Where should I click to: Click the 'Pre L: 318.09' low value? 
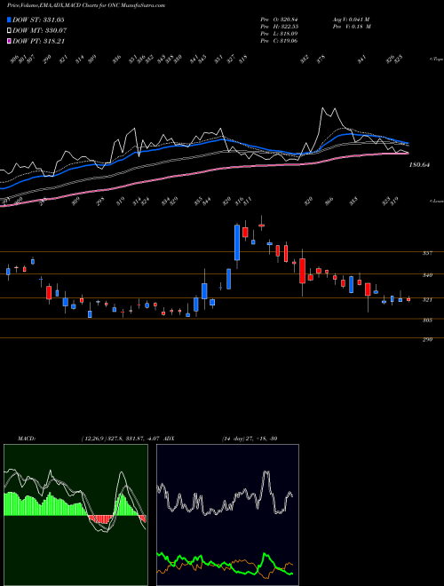[x=279, y=34]
